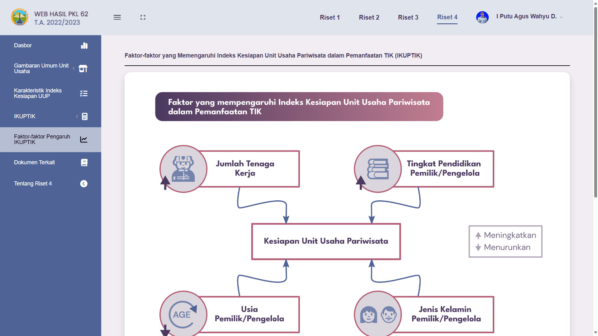
Task: Open Riset 3 tab
Action: (408, 17)
